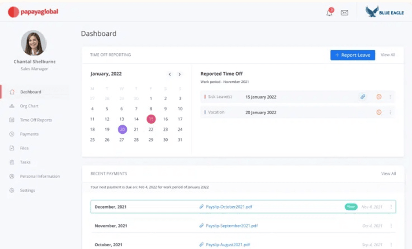Open options menu for November 2021 payment

(x=391, y=226)
